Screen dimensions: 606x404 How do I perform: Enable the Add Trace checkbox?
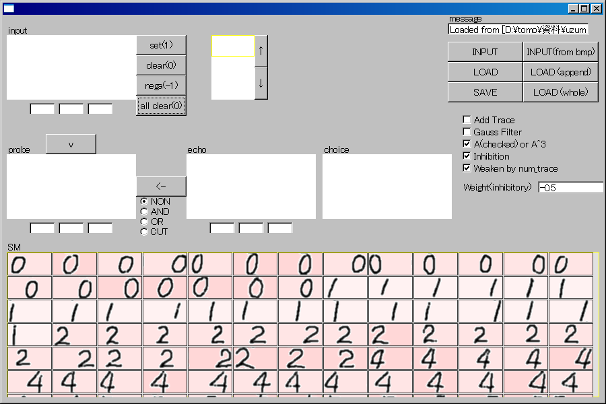coord(467,120)
